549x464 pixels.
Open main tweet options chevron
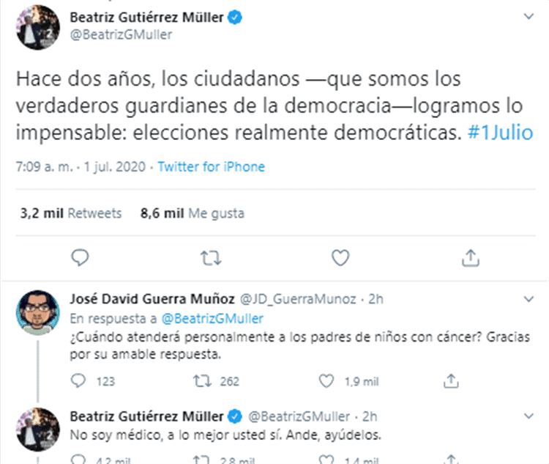point(530,15)
